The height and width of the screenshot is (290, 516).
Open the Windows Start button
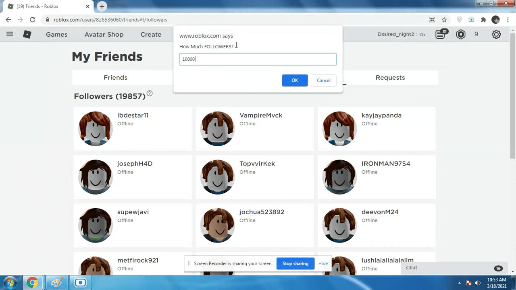pyautogui.click(x=10, y=283)
